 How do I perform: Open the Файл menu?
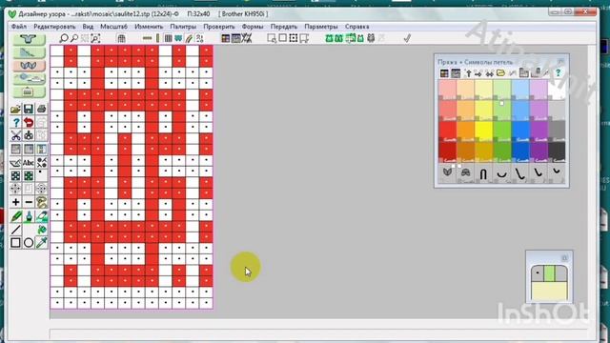click(19, 27)
